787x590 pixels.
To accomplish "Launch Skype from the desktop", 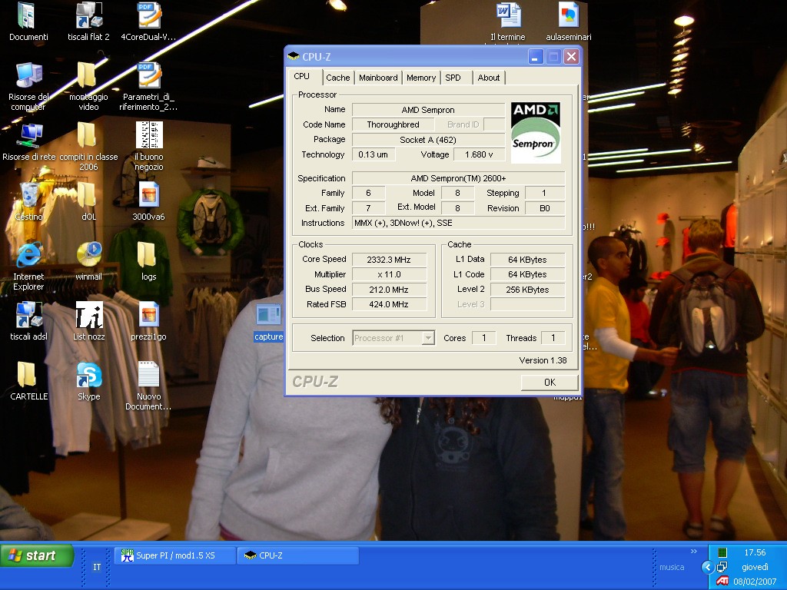I will [x=89, y=381].
